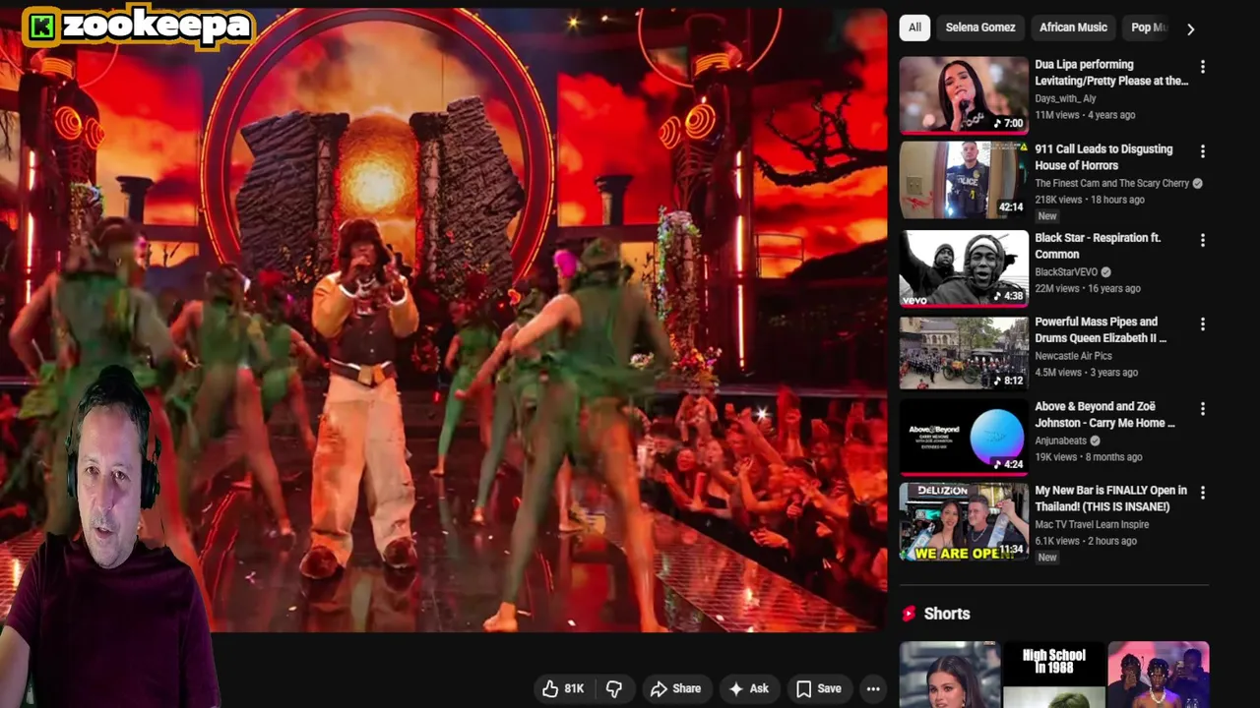Open options menu for 911 Call video
The image size is (1260, 708).
[1202, 151]
